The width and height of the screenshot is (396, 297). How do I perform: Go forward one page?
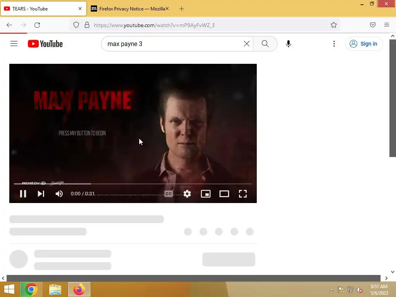(x=23, y=25)
